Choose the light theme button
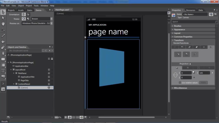This screenshot has height=123, width=219. pyautogui.click(x=28, y=19)
